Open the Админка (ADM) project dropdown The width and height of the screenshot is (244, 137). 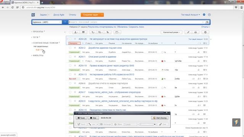coord(47,22)
